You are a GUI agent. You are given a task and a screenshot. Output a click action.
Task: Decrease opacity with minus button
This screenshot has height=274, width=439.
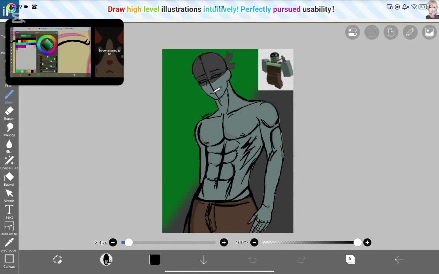tap(254, 242)
